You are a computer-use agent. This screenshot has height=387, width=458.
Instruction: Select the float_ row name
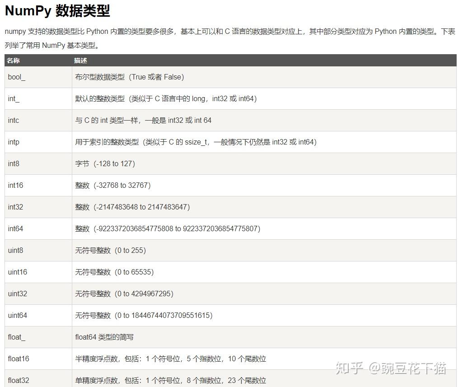pyautogui.click(x=17, y=337)
